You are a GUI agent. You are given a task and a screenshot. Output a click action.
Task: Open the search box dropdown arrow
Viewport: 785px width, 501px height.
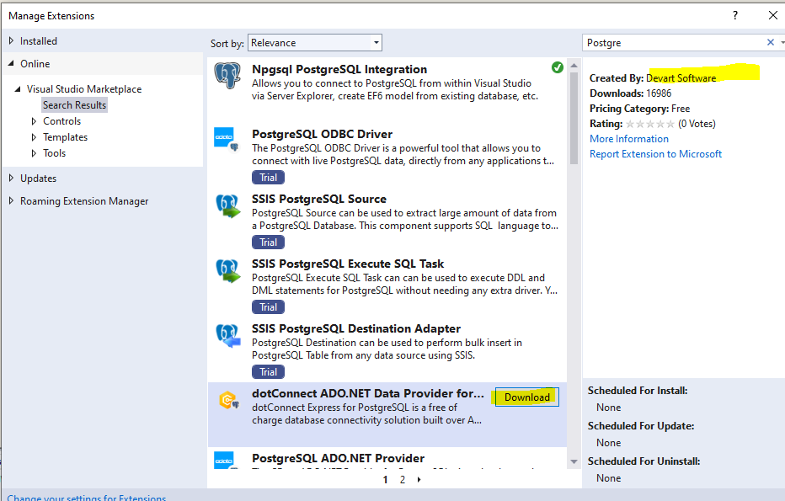782,43
